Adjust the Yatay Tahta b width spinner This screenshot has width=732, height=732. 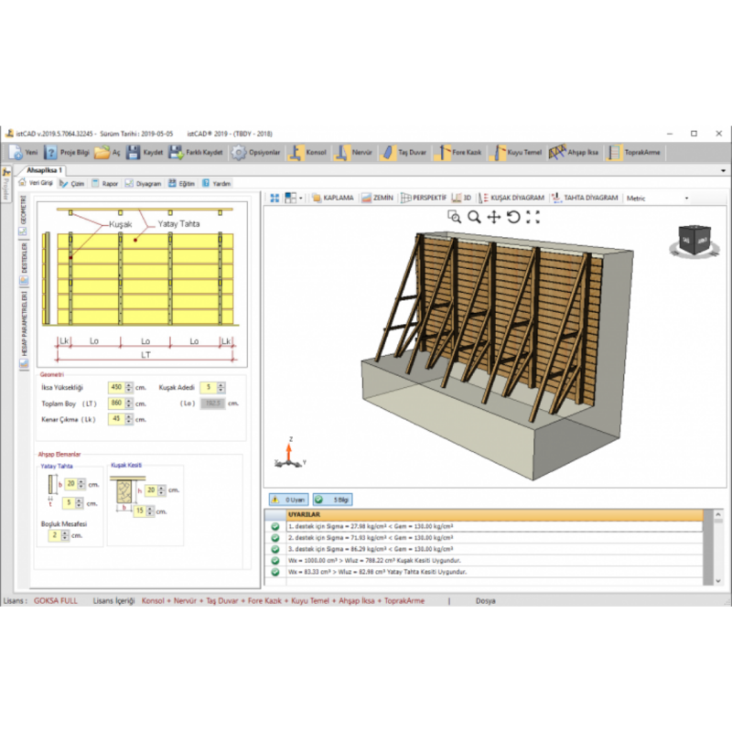(81, 484)
